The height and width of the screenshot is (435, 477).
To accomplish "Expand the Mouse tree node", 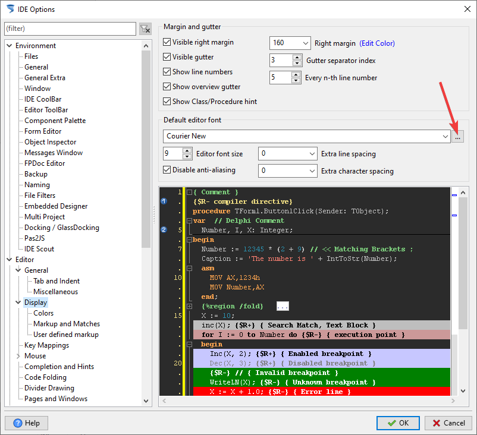I will click(18, 355).
